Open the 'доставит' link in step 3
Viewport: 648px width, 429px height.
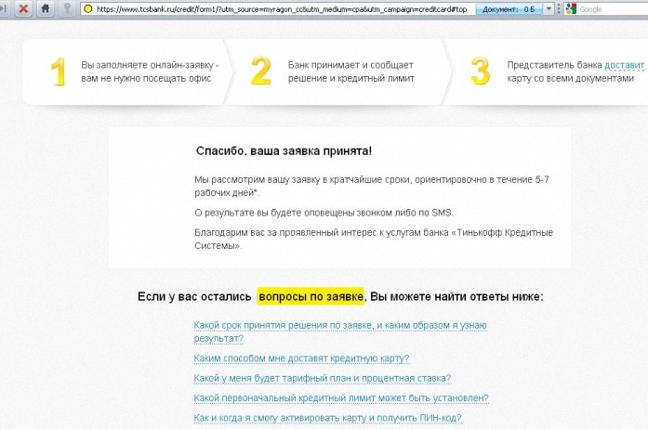tap(624, 65)
